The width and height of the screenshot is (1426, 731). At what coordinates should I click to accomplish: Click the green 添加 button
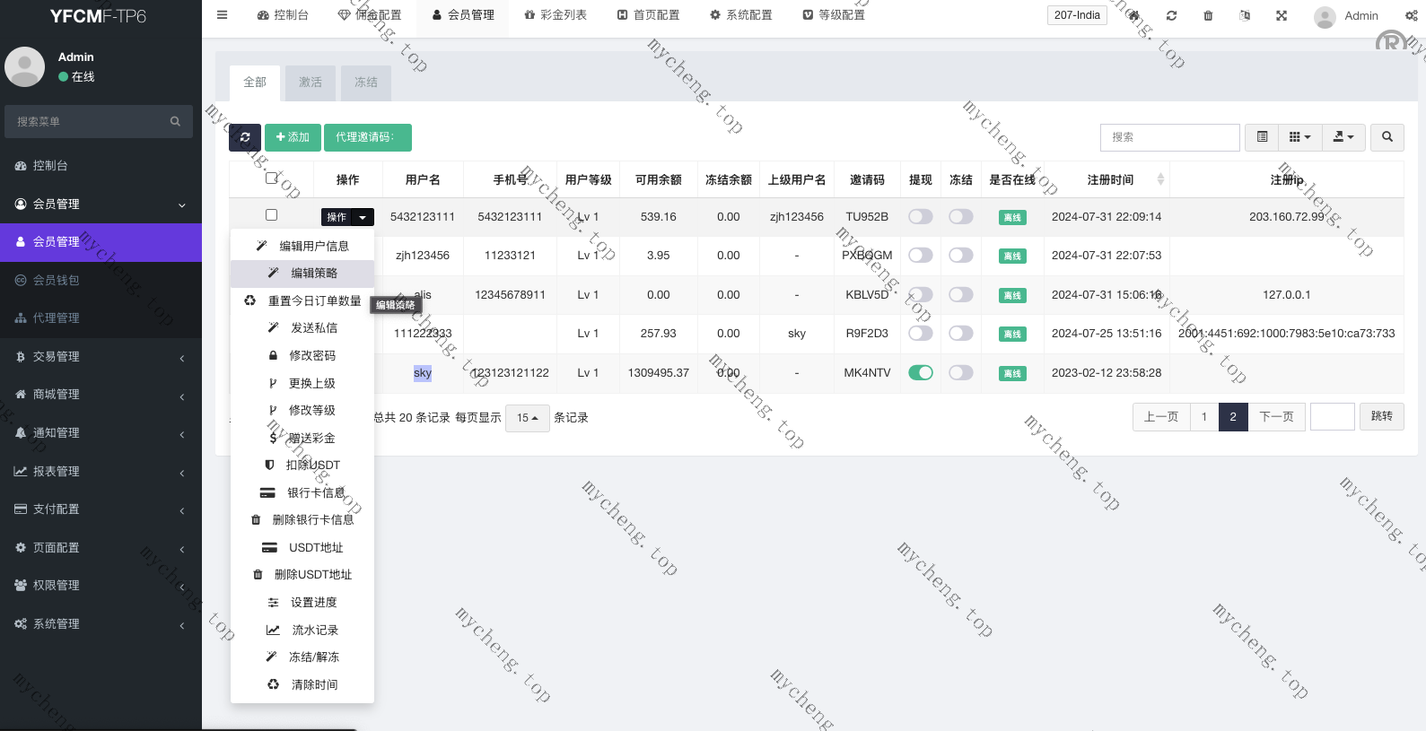[x=293, y=137]
